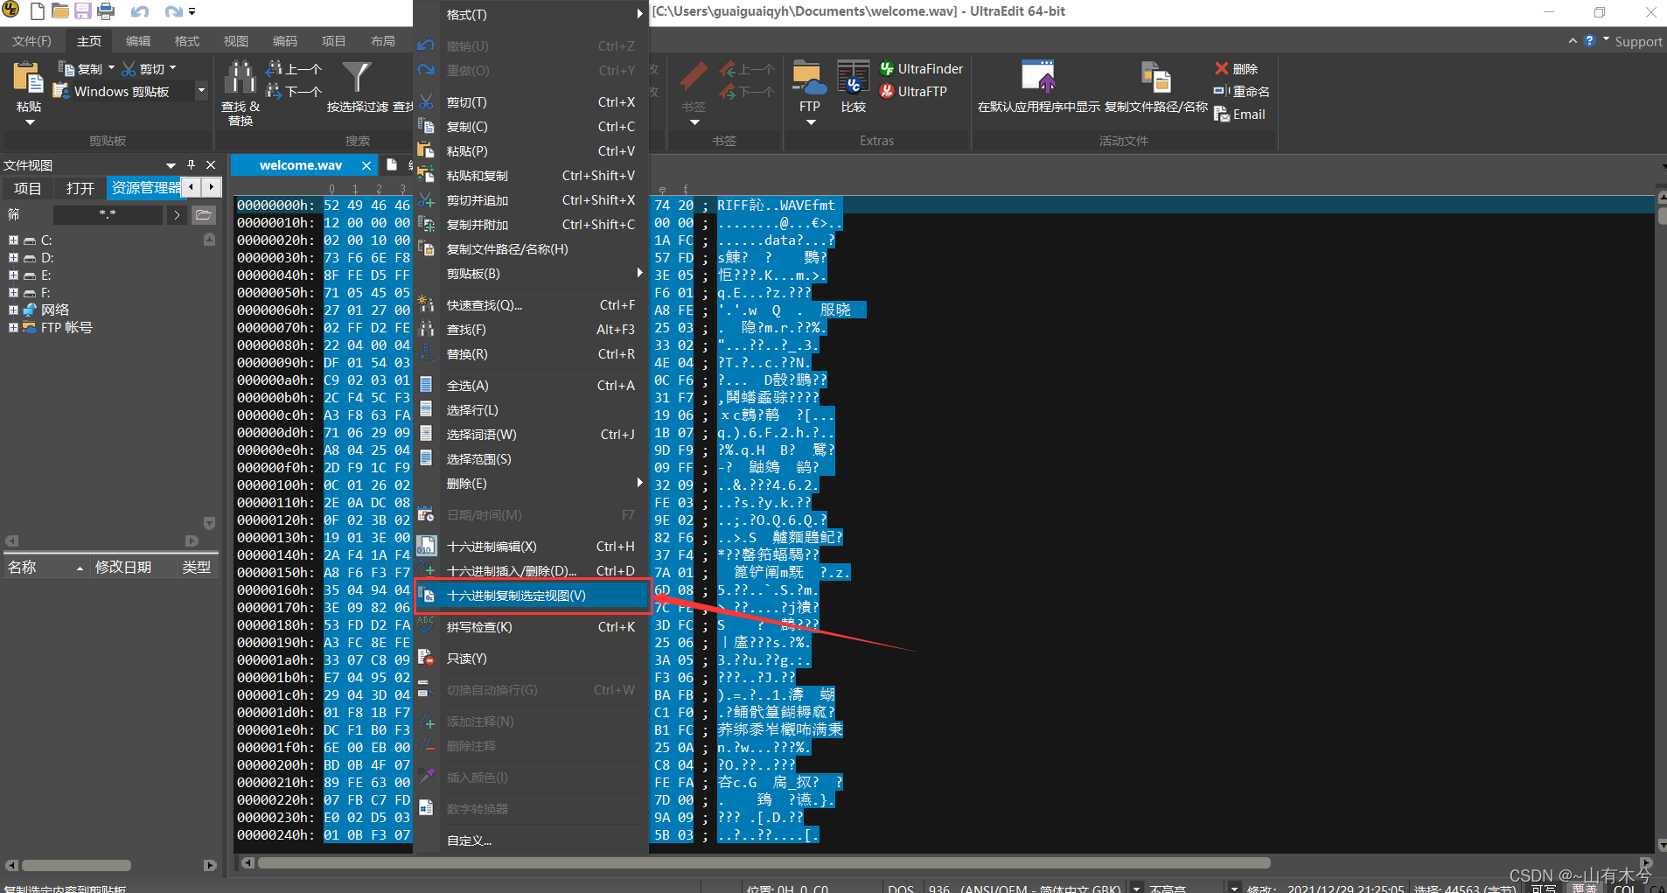Open the Edit (编辑) ribbon tab
Screen dimensions: 1667x893
tap(138, 41)
